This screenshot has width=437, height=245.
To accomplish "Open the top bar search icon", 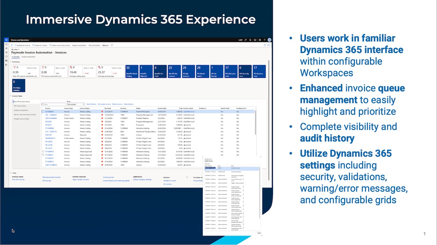I will (245, 40).
